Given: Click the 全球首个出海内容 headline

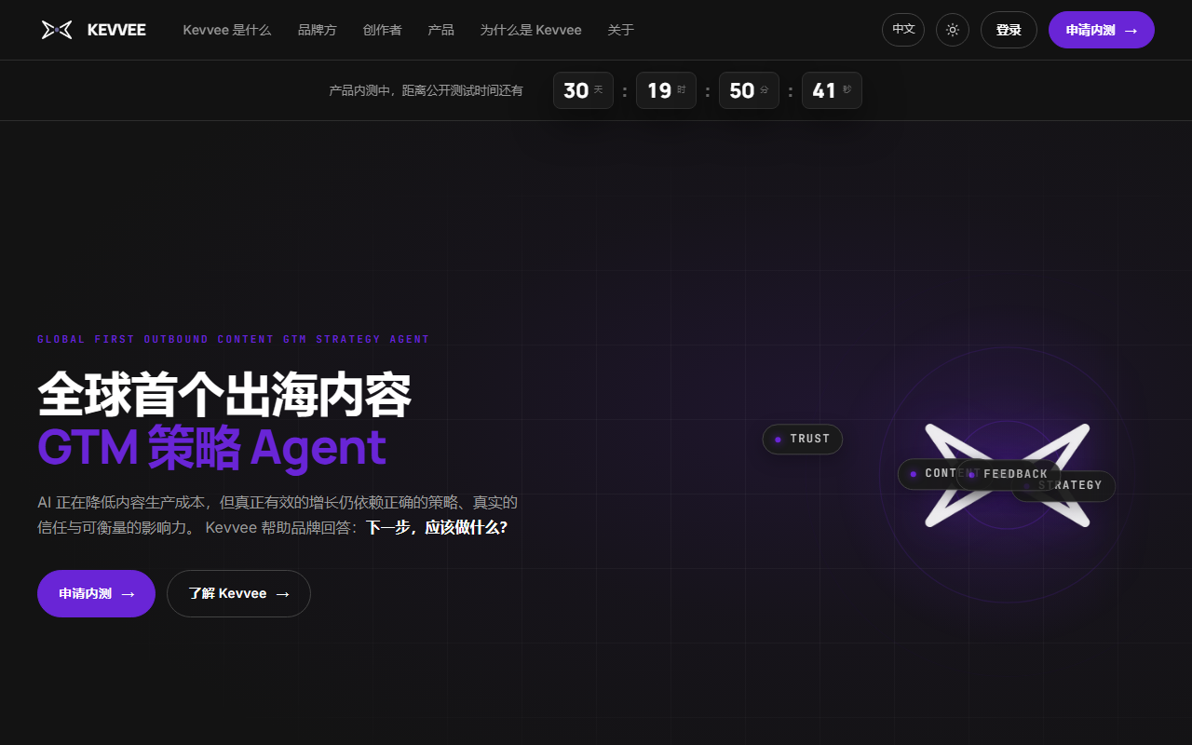Looking at the screenshot, I should [224, 396].
